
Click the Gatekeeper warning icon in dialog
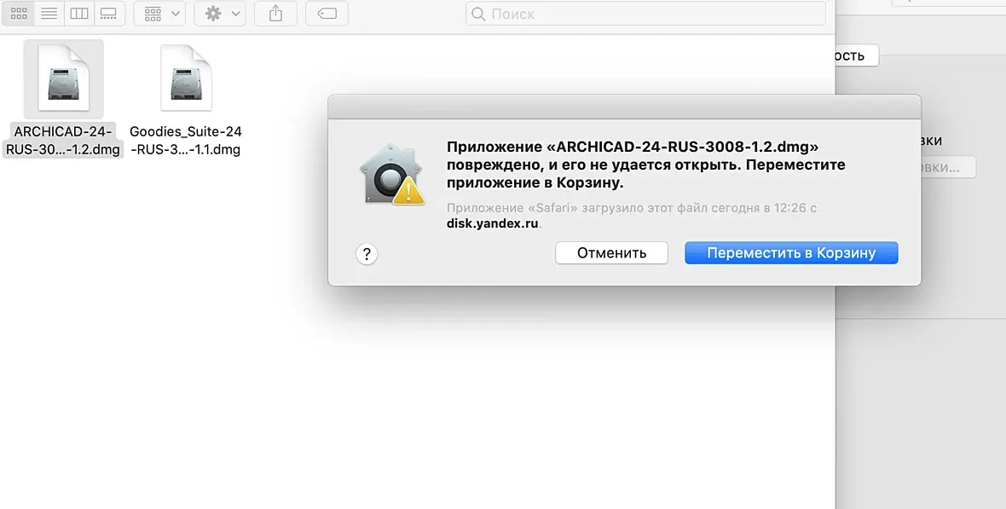393,175
